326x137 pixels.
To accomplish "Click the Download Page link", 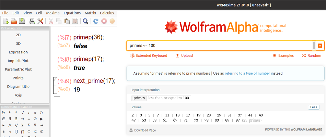I will tap(143, 130).
